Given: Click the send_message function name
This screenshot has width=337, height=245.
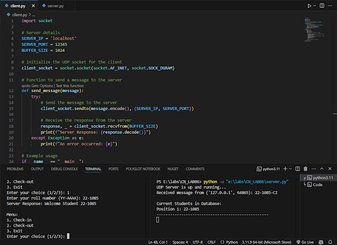Looking at the screenshot, I should [x=46, y=91].
